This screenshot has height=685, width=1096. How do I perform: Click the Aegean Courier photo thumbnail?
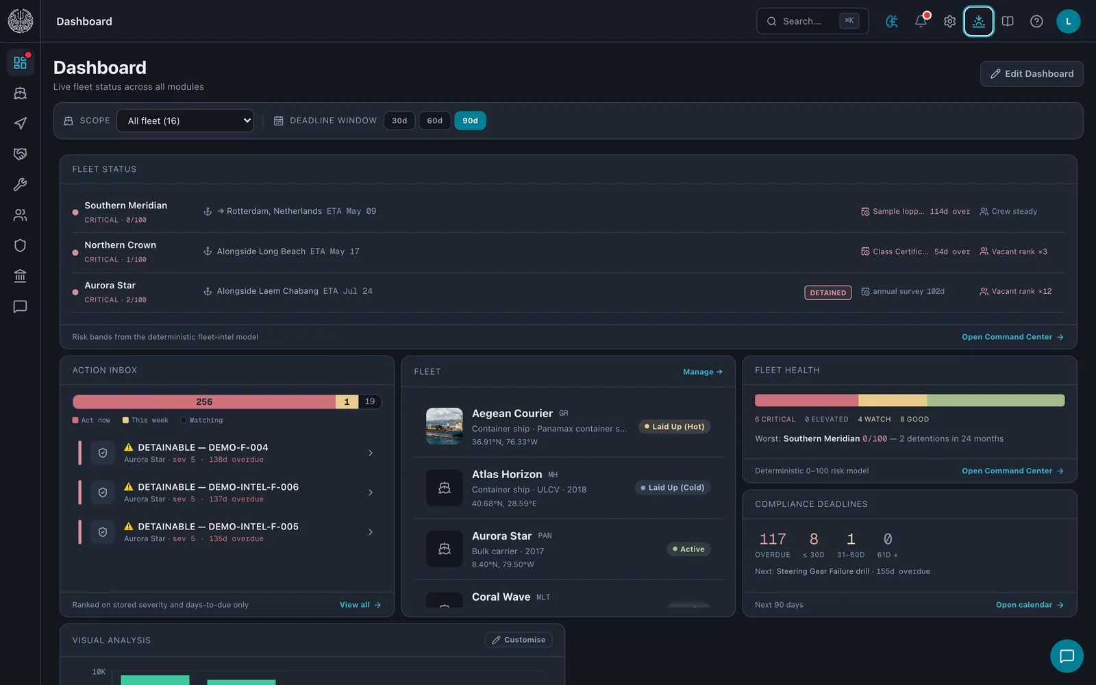444,427
